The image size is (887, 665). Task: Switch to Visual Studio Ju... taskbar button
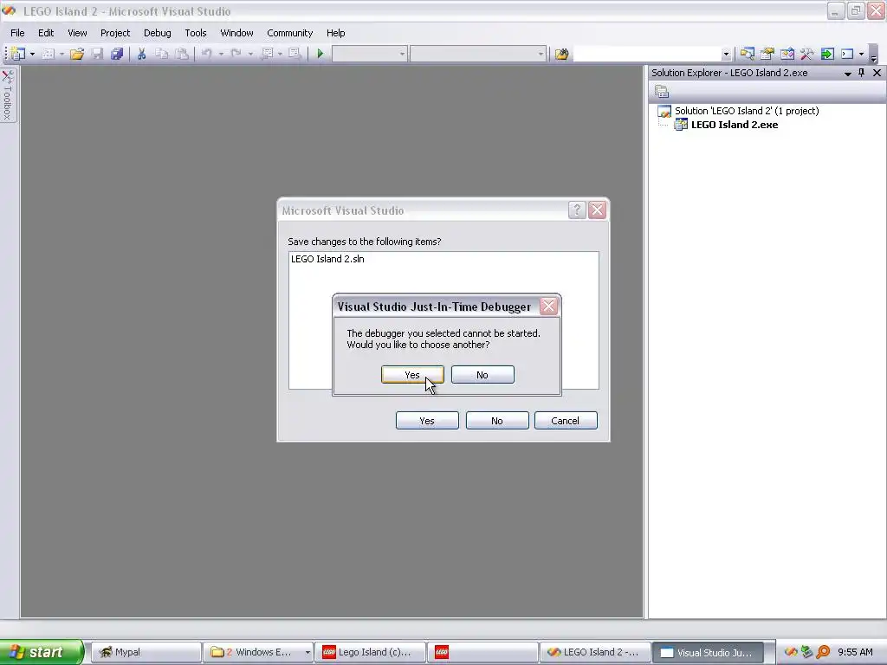pyautogui.click(x=708, y=653)
